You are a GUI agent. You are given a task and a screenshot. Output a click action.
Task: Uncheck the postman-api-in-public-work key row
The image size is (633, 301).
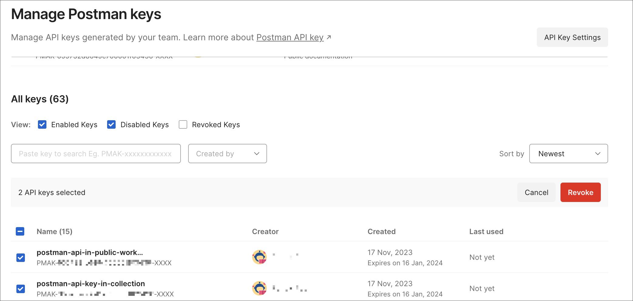pos(21,257)
